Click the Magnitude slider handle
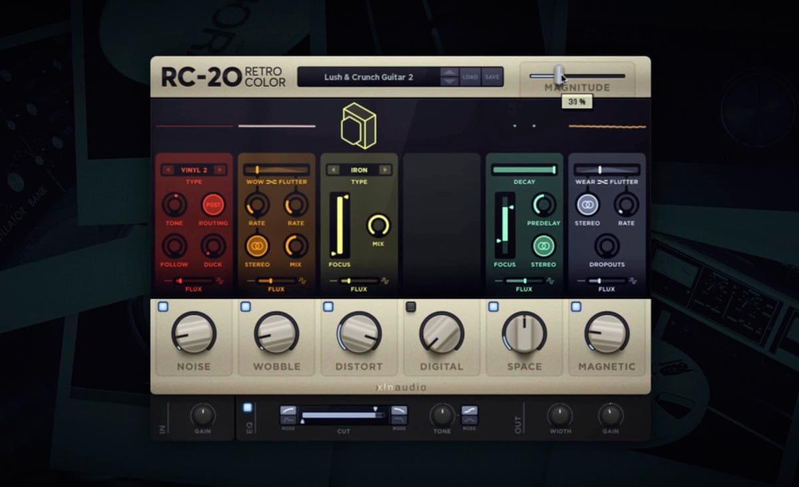This screenshot has height=487, width=799. (x=559, y=76)
